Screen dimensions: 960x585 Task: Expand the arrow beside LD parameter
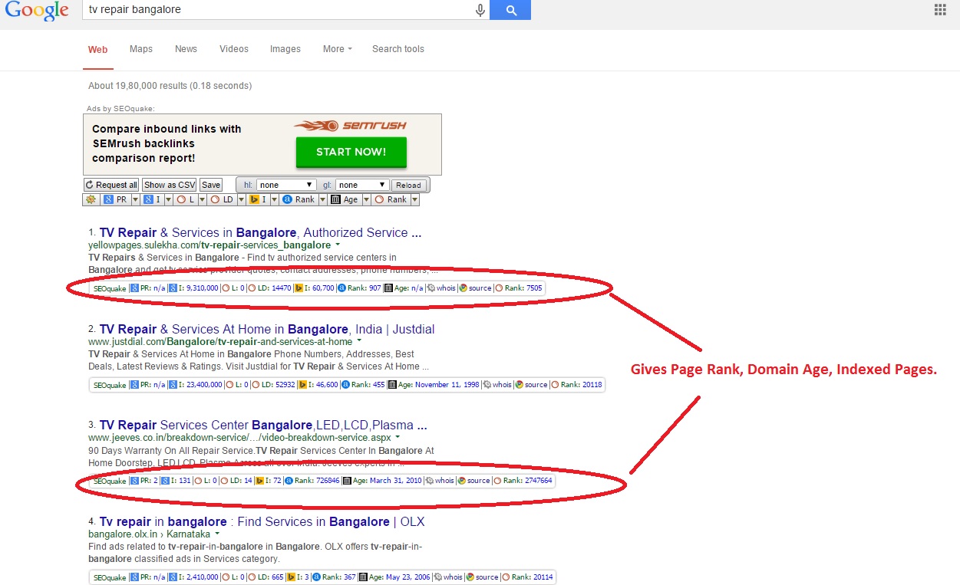(x=242, y=199)
